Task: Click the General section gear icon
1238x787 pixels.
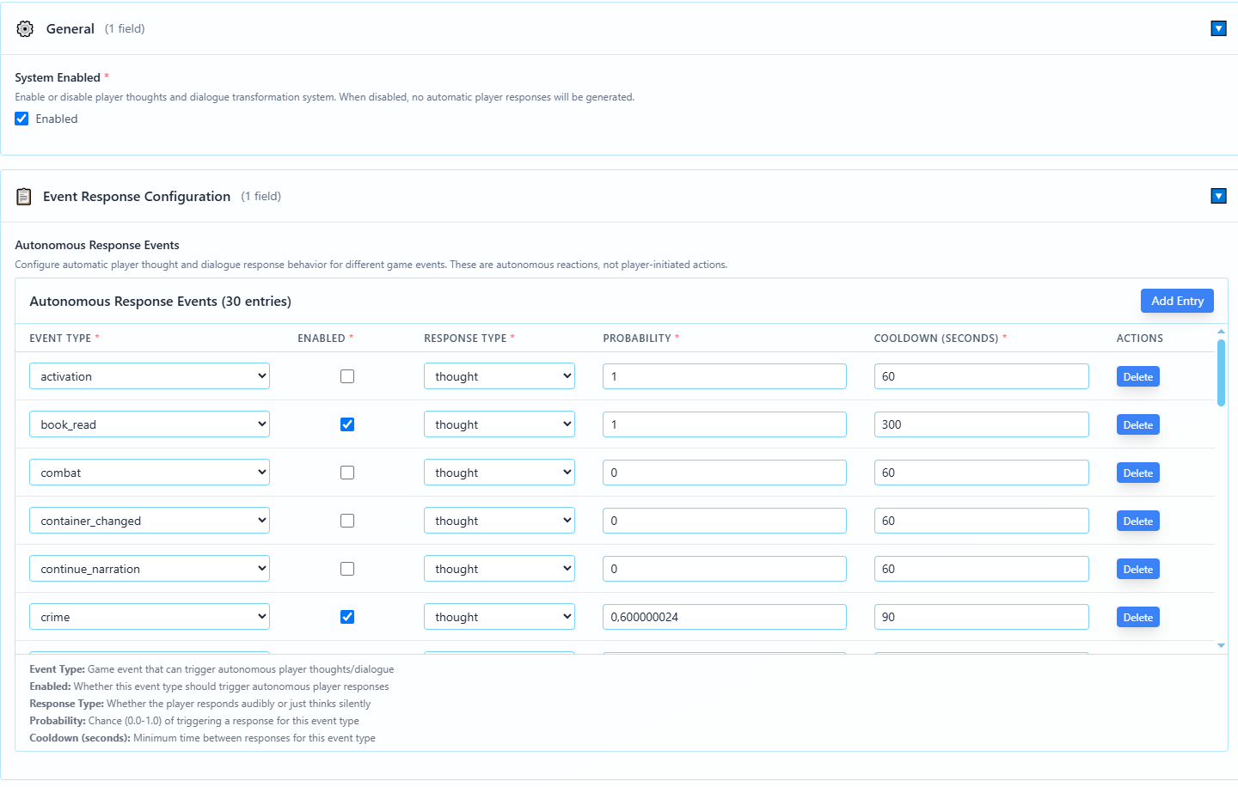Action: 25,29
